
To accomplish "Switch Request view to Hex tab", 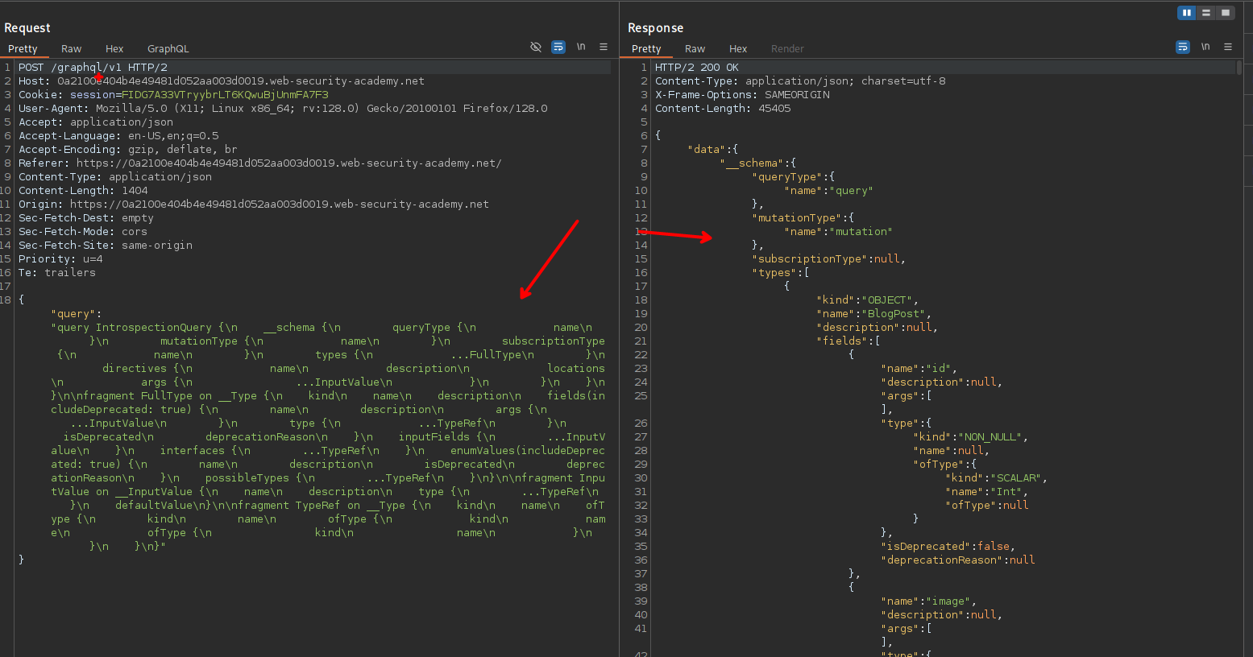I will (x=114, y=49).
